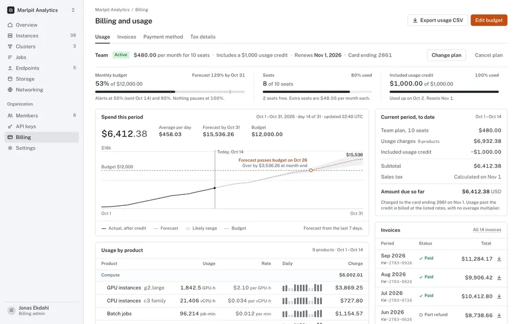Viewport: 519px width, 324px height.
Task: Click the Storage cylinder icon
Action: click(x=10, y=79)
